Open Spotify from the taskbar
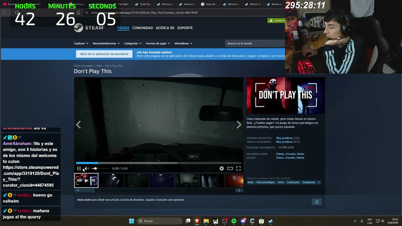This screenshot has width=402, height=226. (234, 221)
